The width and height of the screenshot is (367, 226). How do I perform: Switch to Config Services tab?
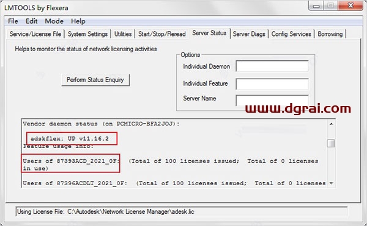291,34
